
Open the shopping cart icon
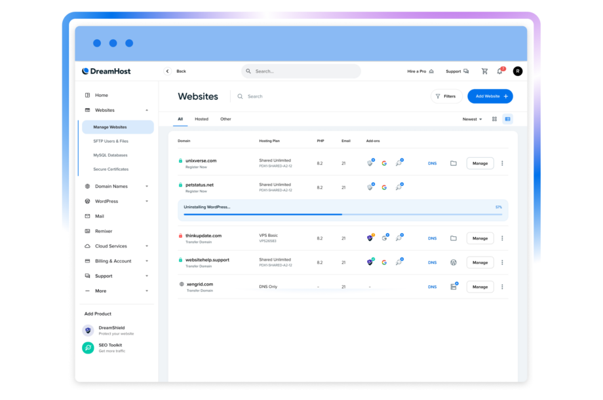point(484,71)
